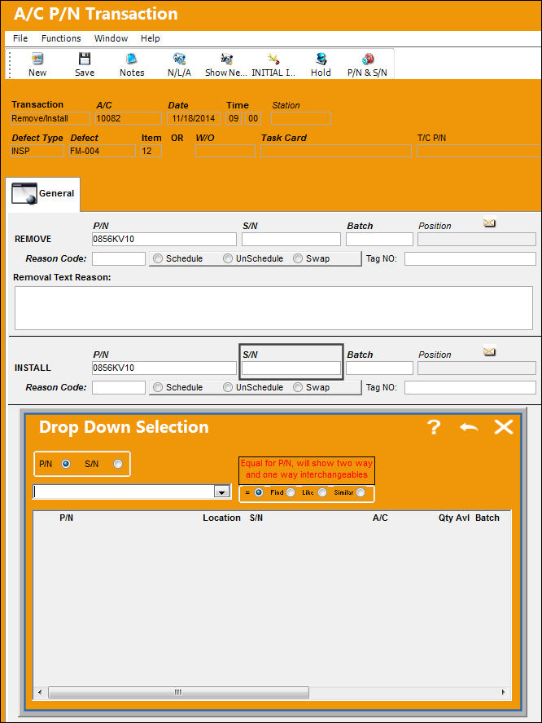Select Schedule radio in INSTALL section

coord(158,387)
